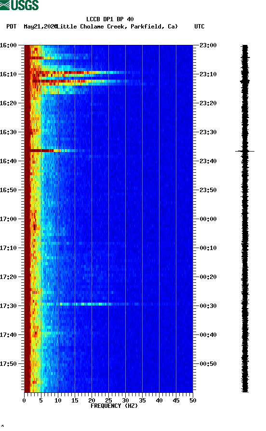Viewport: 266px width, 431px height.
Task: Click the 30 Hz frequency tick label
Action: (x=125, y=401)
